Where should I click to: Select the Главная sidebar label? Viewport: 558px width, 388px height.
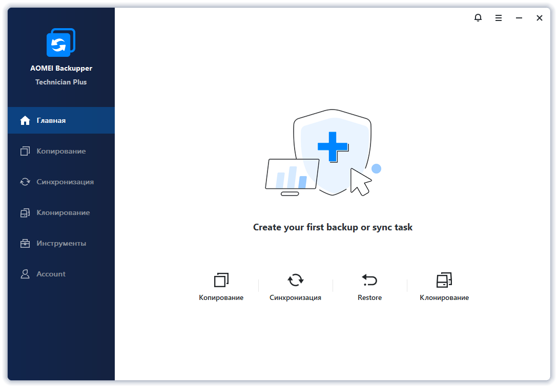tap(51, 121)
